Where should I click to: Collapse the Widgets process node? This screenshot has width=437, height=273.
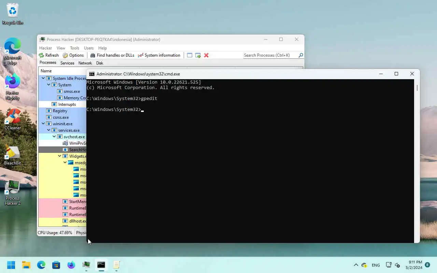pos(60,156)
